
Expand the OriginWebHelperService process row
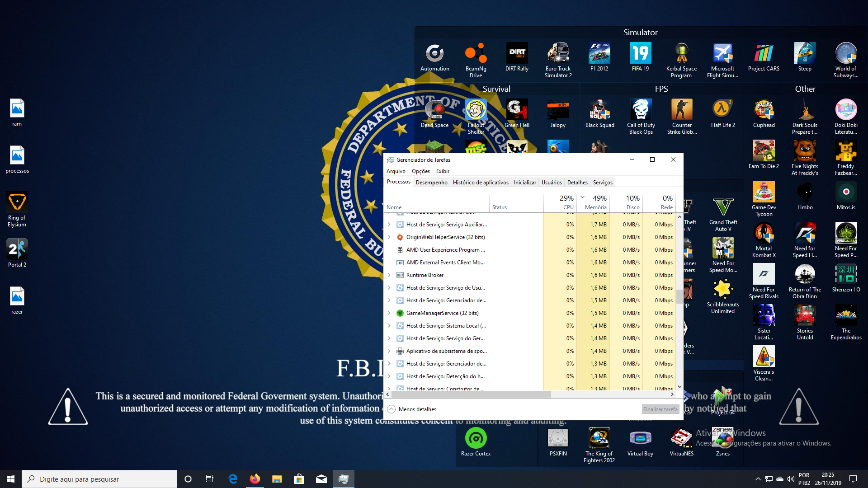[389, 237]
